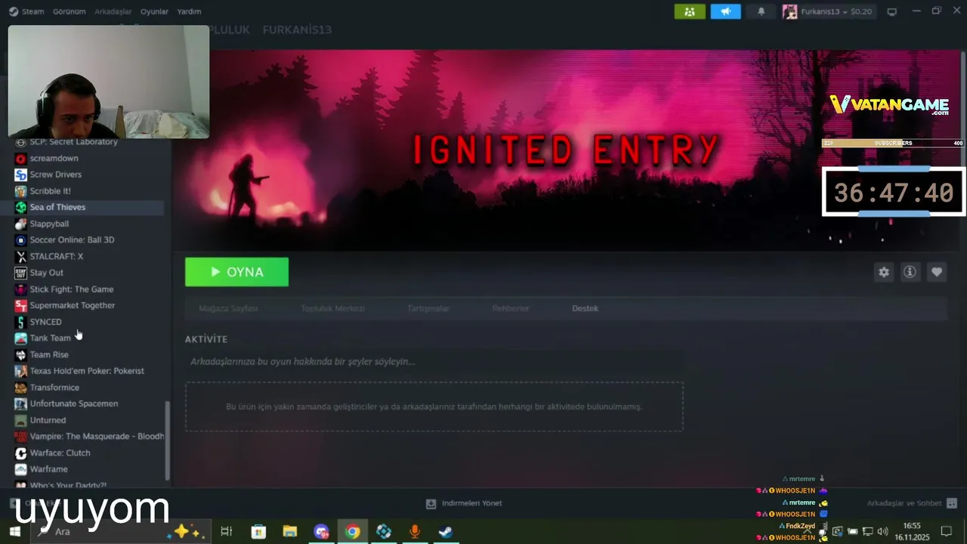The height and width of the screenshot is (544, 967).
Task: Click the screamdown game icon
Action: tap(21, 159)
